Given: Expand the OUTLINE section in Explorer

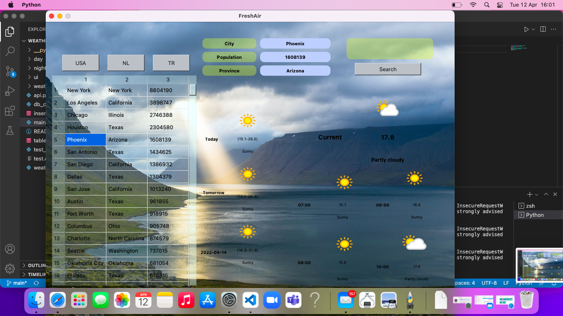Looking at the screenshot, I should point(34,265).
